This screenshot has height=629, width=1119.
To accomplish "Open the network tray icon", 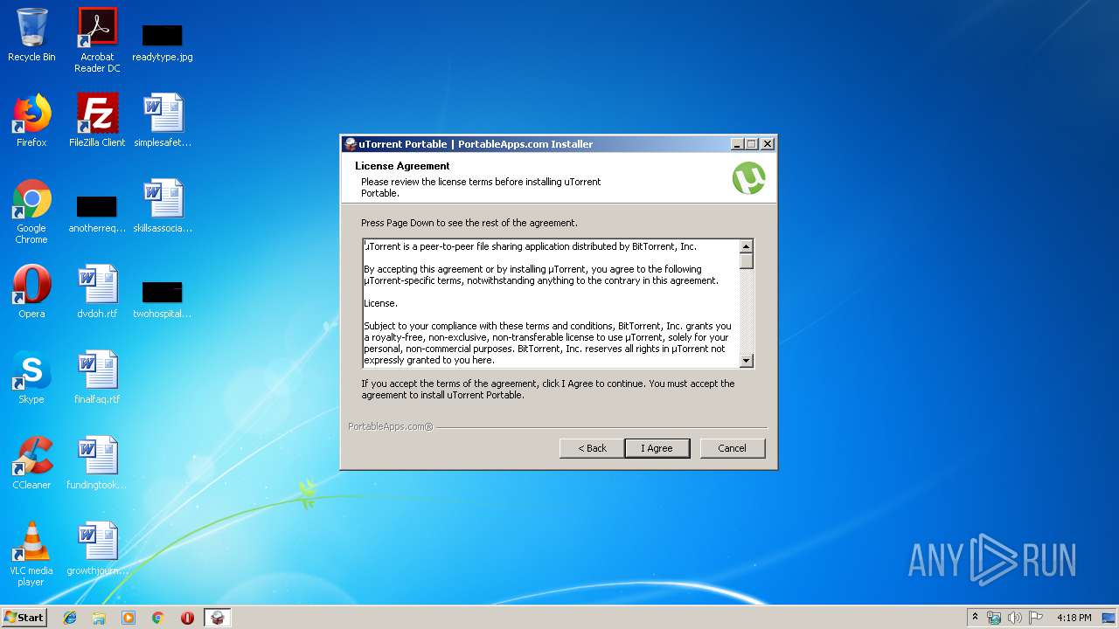I will pyautogui.click(x=994, y=618).
